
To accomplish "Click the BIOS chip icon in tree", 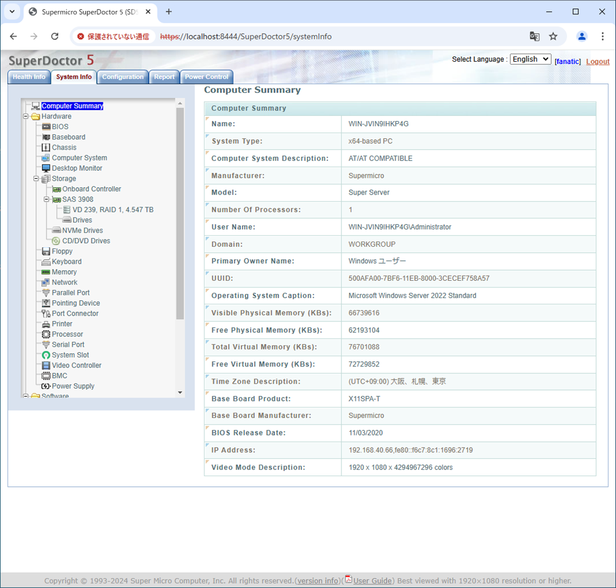I will [46, 127].
